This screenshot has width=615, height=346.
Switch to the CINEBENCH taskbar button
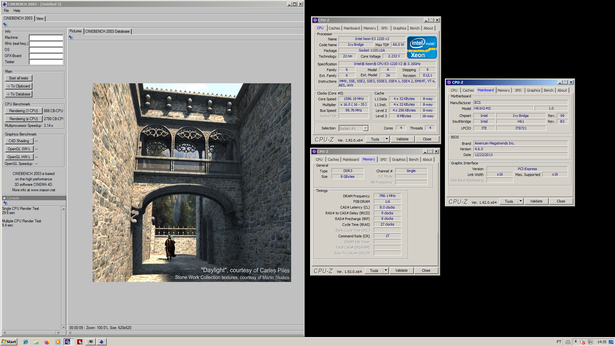102,342
